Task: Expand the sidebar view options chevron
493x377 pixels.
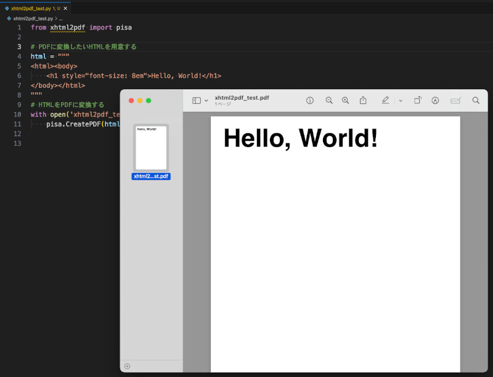Action: 206,101
